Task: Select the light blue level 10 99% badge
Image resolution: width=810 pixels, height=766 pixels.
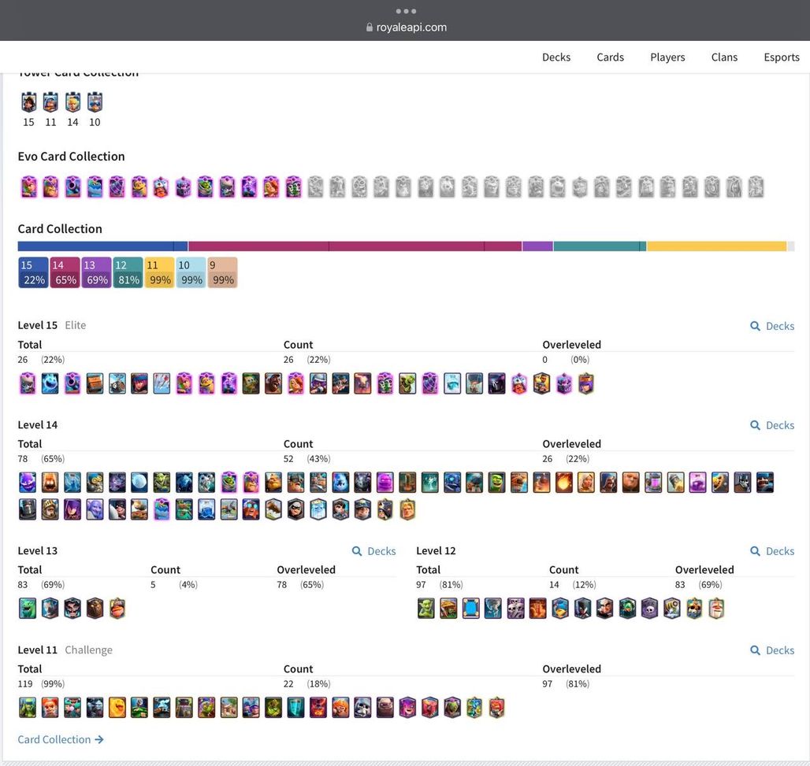Action: pyautogui.click(x=191, y=272)
